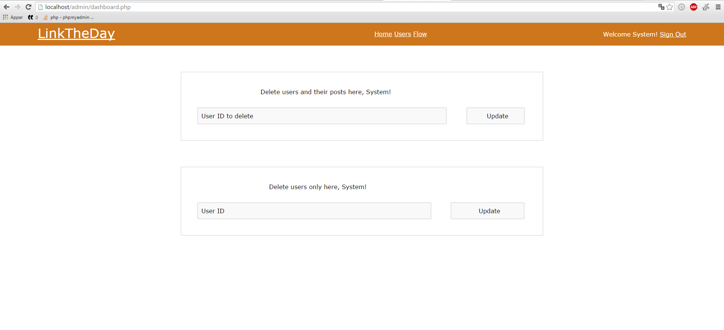This screenshot has height=330, width=724.
Task: Click the 'Welcome System!' text
Action: point(630,34)
